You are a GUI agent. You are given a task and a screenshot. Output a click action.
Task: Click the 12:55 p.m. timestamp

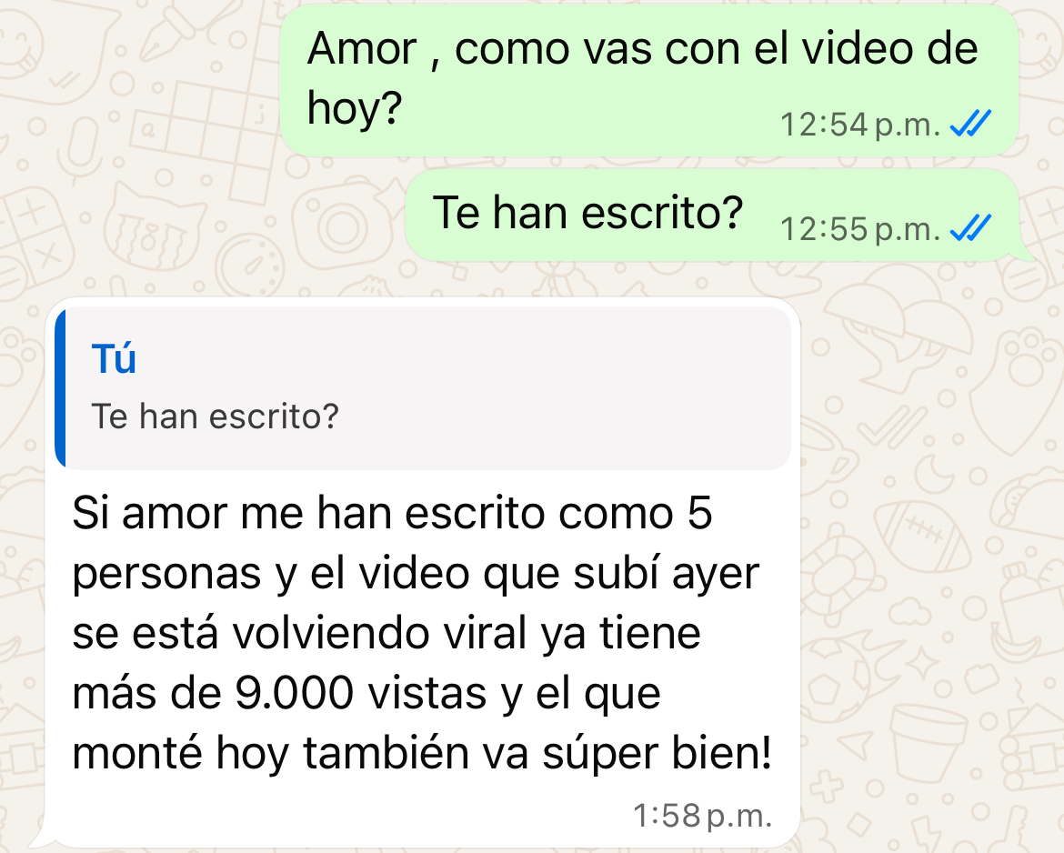coord(859,228)
